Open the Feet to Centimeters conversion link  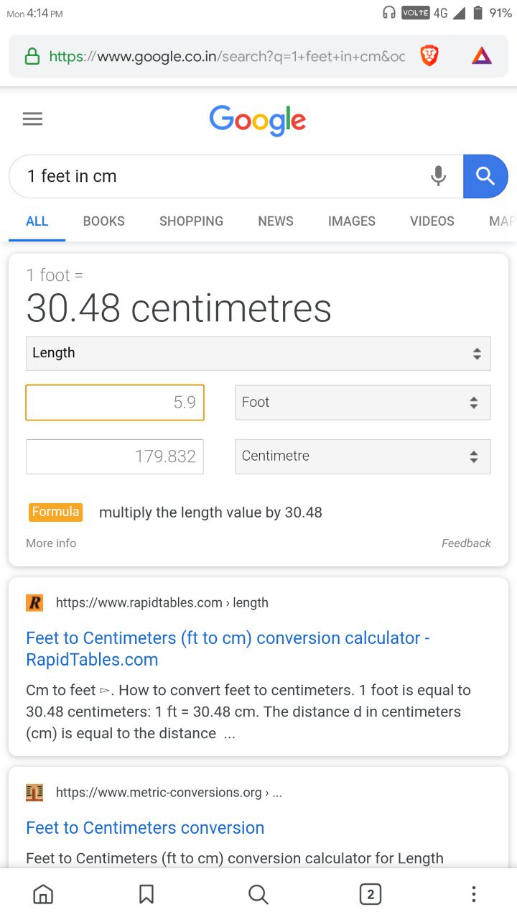click(145, 827)
